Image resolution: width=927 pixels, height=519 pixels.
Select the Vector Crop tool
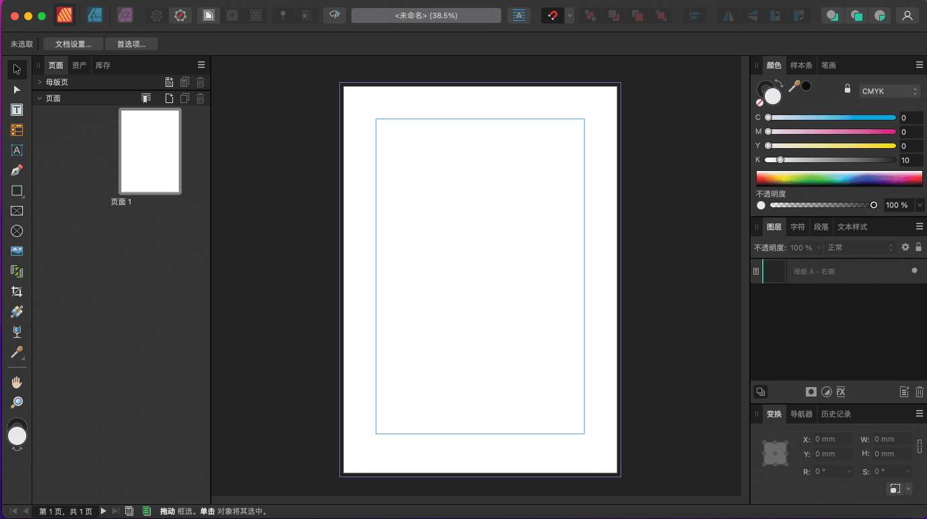17,291
